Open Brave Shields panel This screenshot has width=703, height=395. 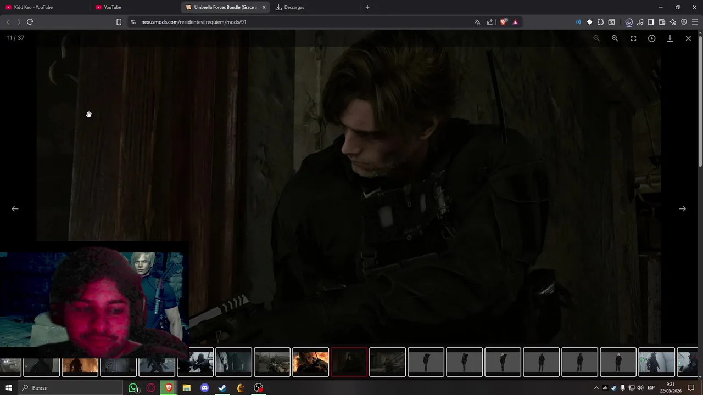coord(503,22)
